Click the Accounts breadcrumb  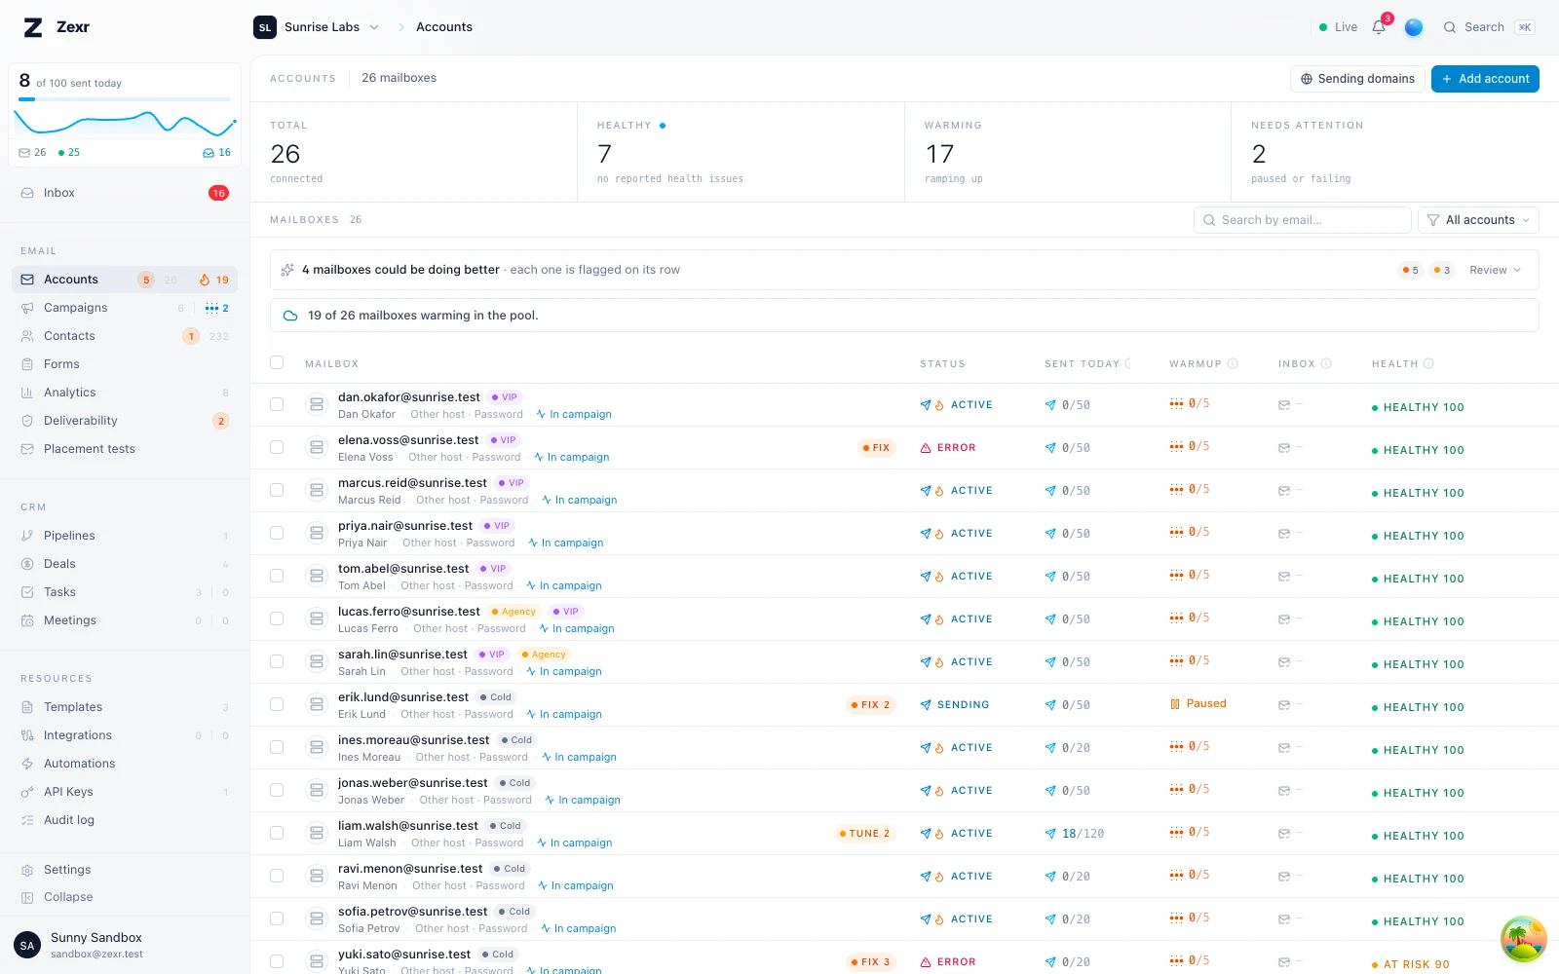pyautogui.click(x=444, y=27)
